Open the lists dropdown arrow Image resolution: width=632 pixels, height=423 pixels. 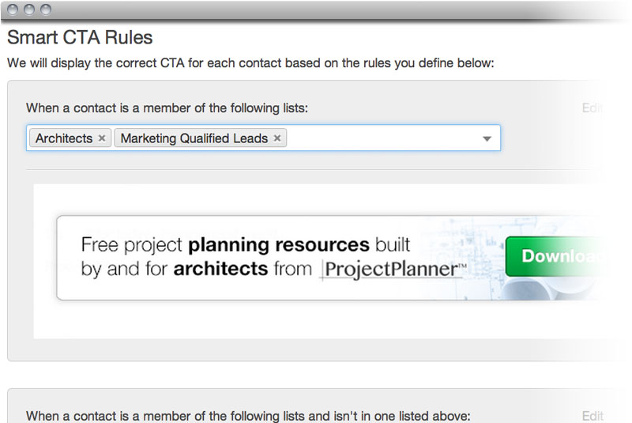[487, 138]
